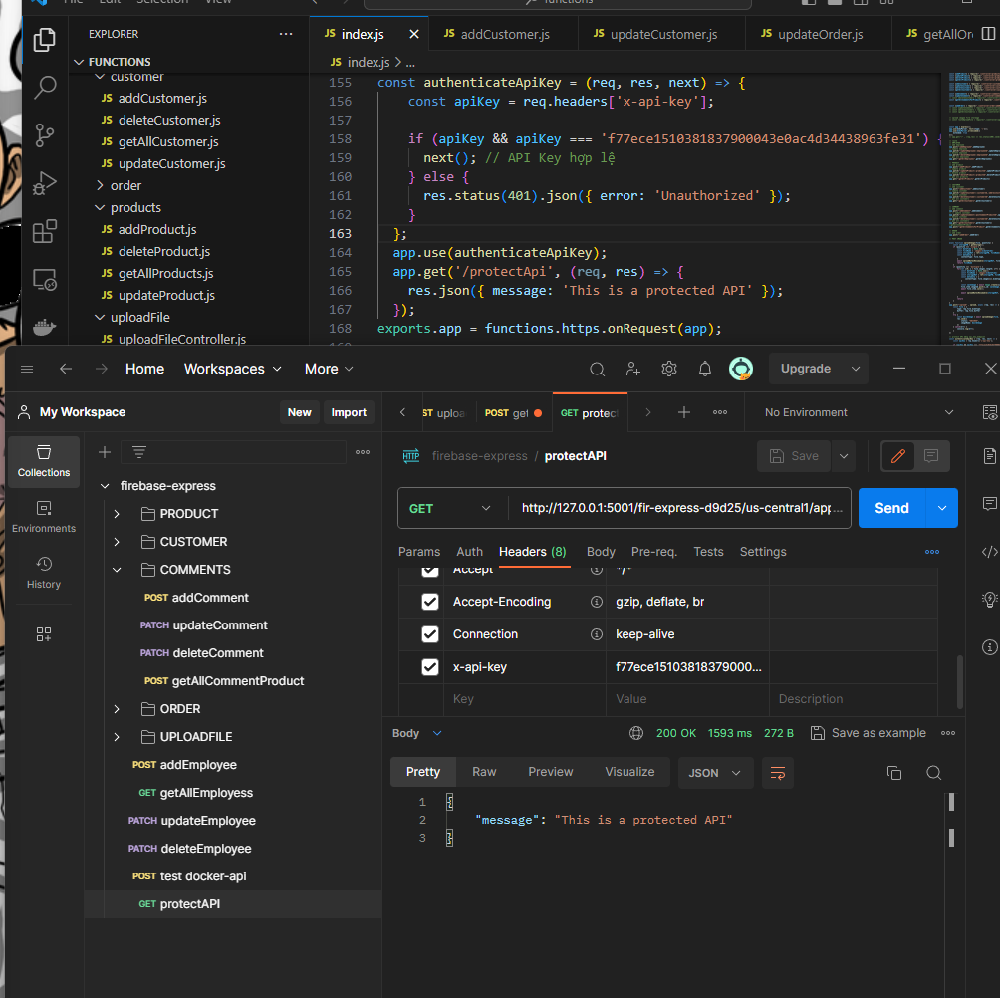1000x998 pixels.
Task: Open Extensions view in activity bar
Action: (45, 232)
